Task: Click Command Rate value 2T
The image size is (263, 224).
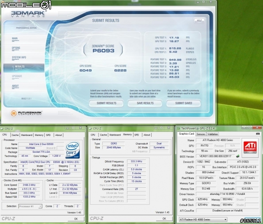Action: click(x=136, y=189)
